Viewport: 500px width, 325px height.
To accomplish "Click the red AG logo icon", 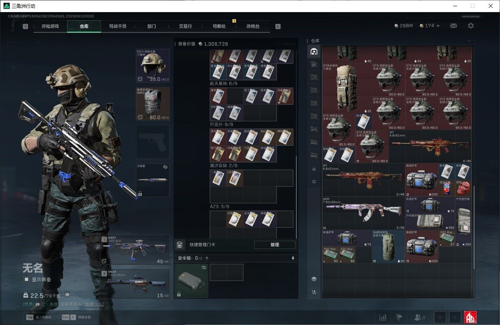I will [x=470, y=317].
